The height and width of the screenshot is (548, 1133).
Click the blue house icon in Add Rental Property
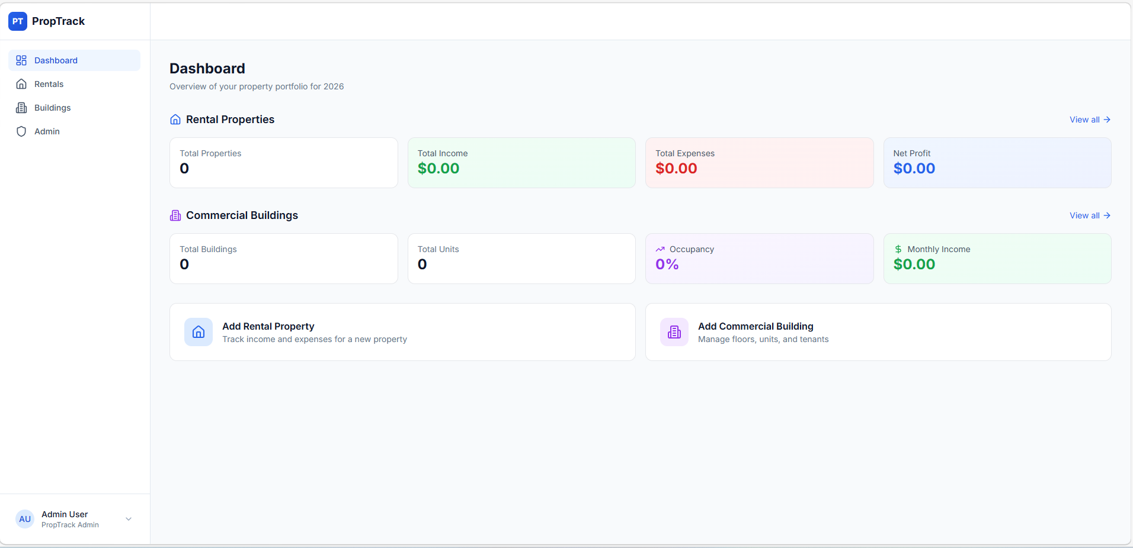(x=199, y=332)
